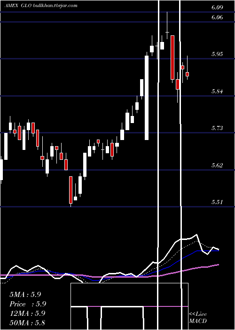The width and height of the screenshot is (235, 330).
Task: Click the 5.73 price level label
Action: pos(217,128)
